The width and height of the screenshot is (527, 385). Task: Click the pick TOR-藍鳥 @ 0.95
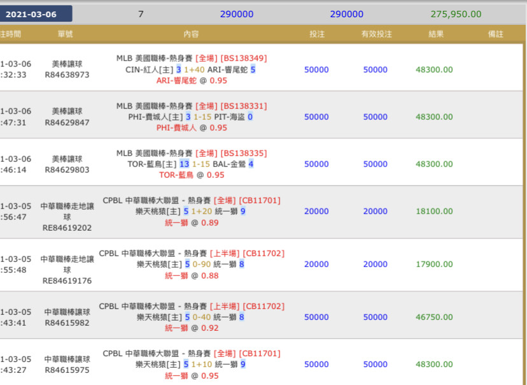(192, 175)
